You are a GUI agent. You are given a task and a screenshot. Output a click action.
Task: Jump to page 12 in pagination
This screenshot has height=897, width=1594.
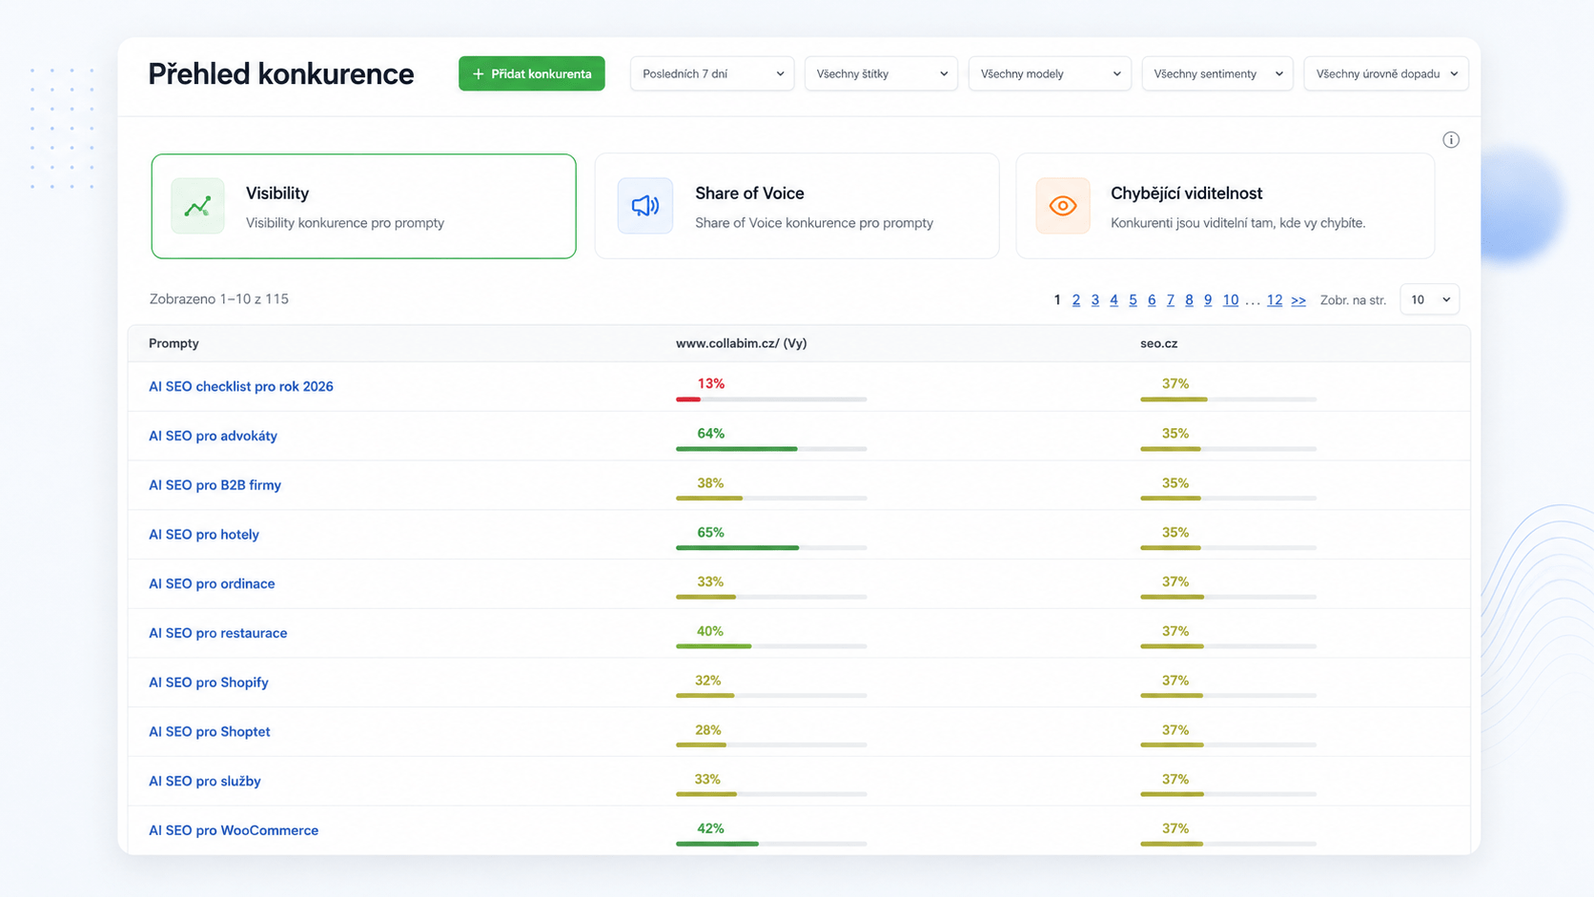pos(1275,300)
